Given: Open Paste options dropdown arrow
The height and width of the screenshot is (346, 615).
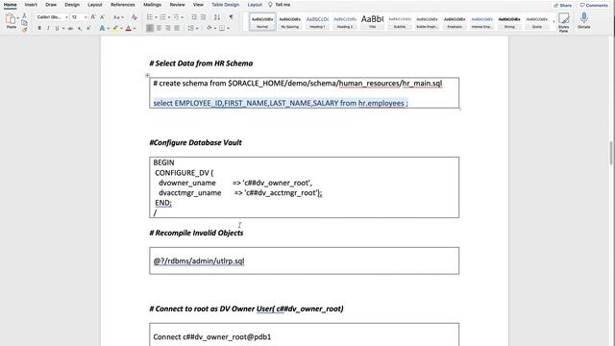Looking at the screenshot, I should (x=17, y=18).
